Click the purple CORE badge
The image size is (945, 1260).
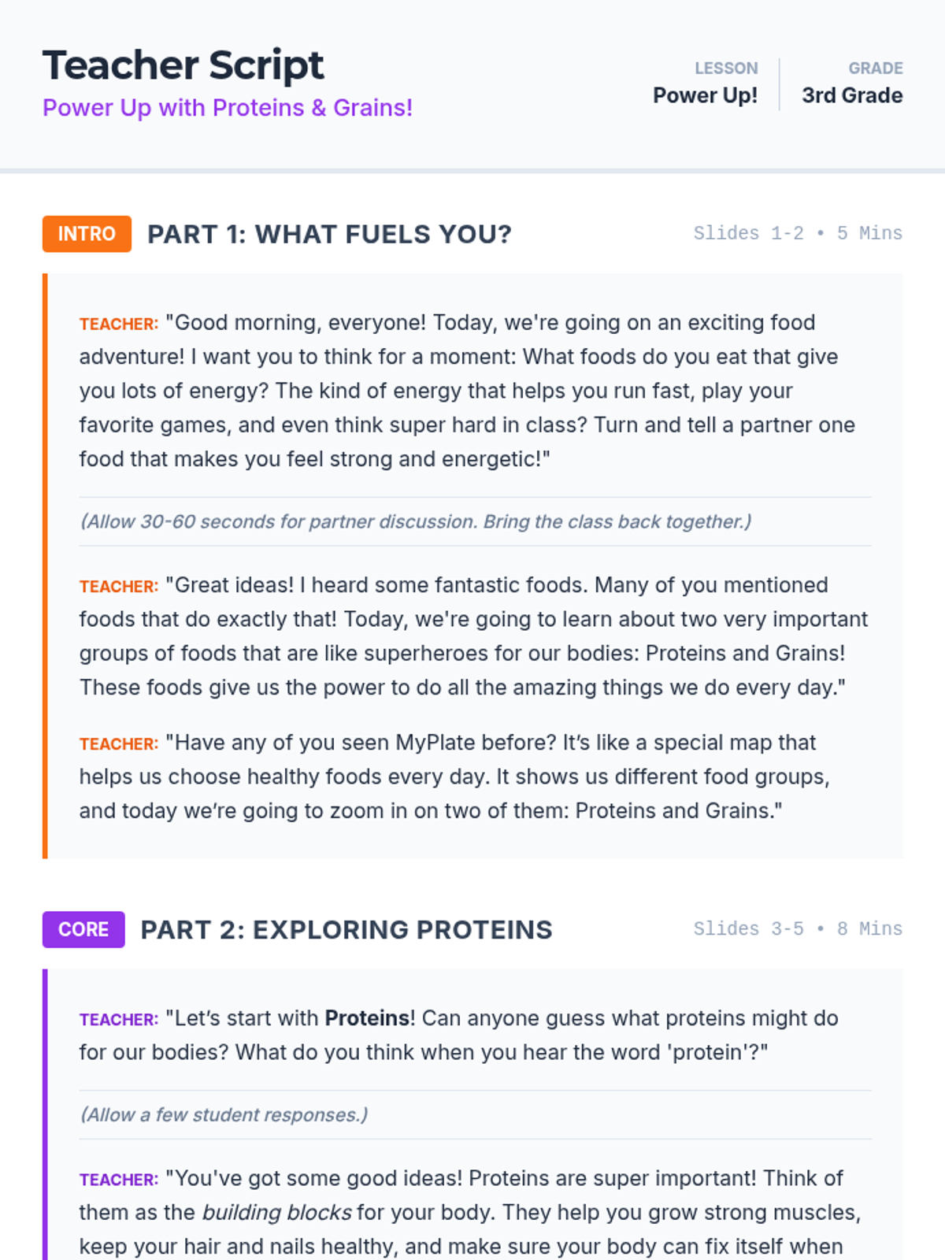pyautogui.click(x=83, y=929)
